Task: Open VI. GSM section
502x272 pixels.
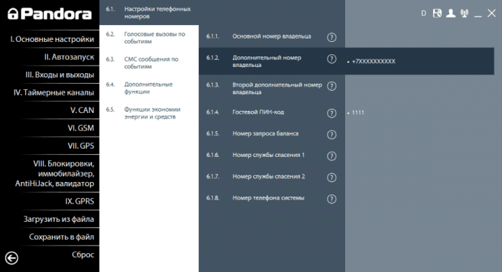Action: pyautogui.click(x=81, y=128)
